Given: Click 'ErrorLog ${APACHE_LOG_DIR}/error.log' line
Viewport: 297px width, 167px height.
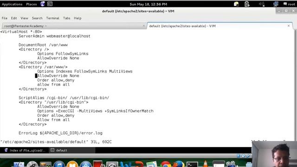Looking at the screenshot, I should pos(60,133).
